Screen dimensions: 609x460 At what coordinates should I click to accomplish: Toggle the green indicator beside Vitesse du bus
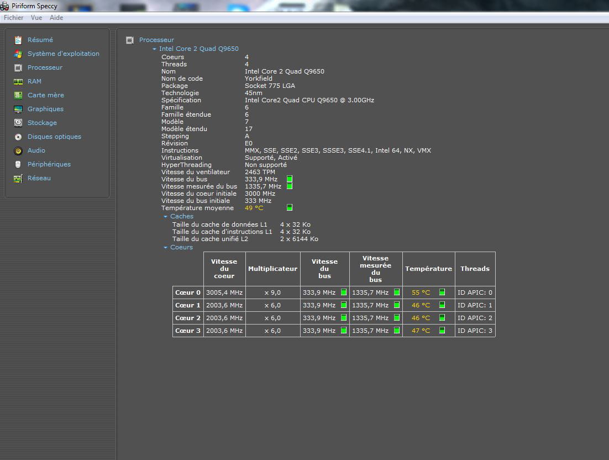pyautogui.click(x=290, y=179)
